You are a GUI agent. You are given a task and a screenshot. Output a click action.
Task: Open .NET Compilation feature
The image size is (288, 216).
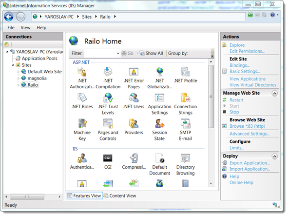click(x=108, y=78)
